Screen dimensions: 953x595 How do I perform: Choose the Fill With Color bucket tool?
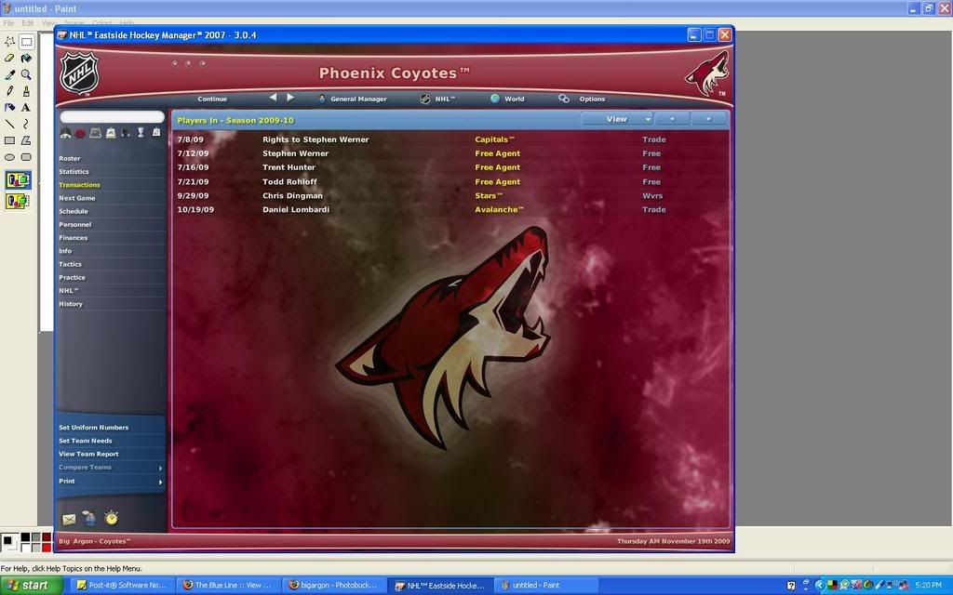(26, 59)
